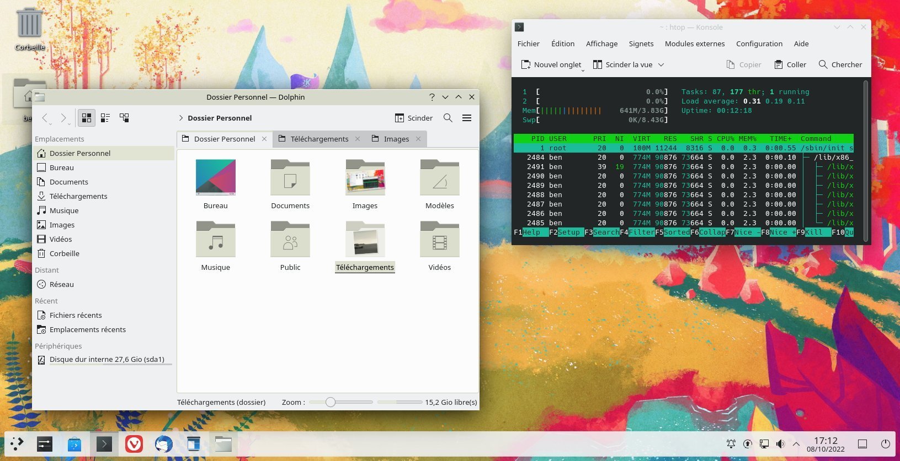Click Nouvel onglet in Konsole toolbar
The width and height of the screenshot is (900, 461).
pos(551,64)
